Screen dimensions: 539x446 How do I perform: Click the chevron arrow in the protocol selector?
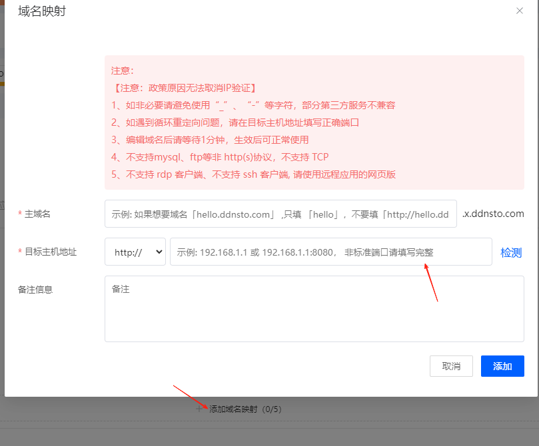[159, 252]
